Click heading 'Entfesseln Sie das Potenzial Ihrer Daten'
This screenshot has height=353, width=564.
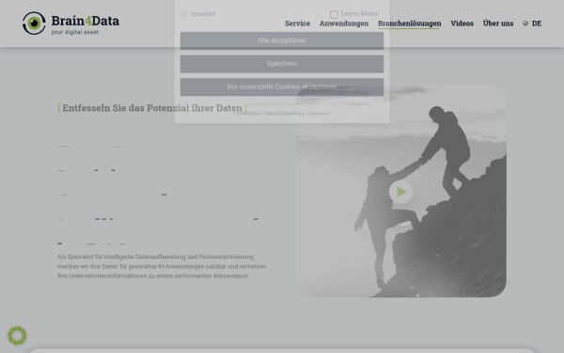pos(152,107)
